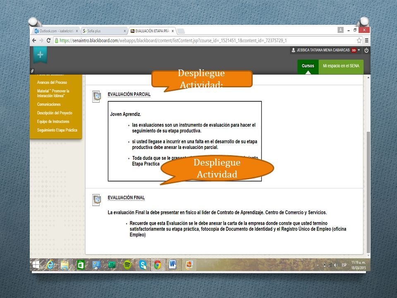Open Mi espacio en el SENA tab
The image size is (397, 298).
341,67
